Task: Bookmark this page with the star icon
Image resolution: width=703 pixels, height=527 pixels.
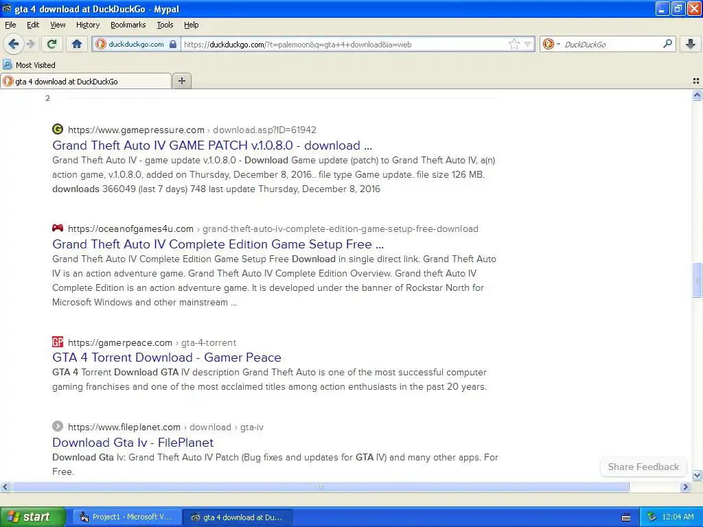Action: click(514, 44)
